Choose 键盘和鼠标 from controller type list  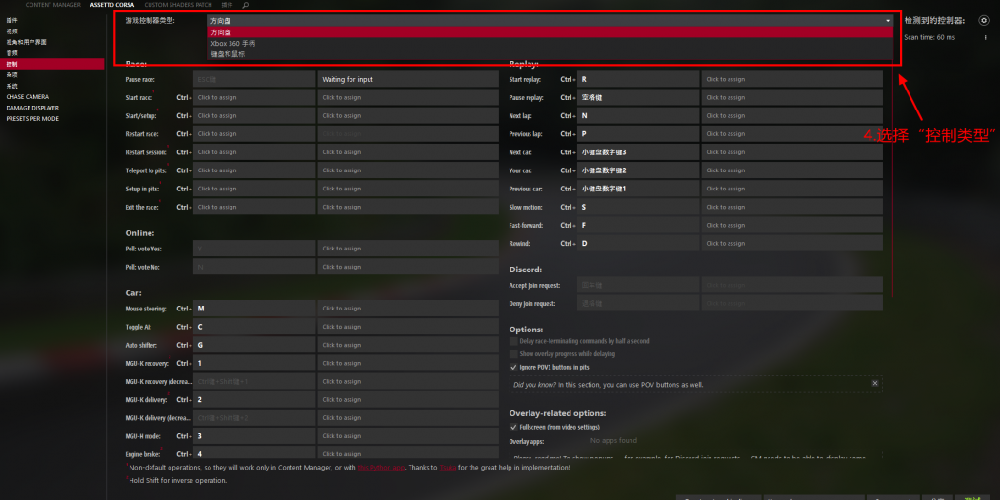click(550, 54)
